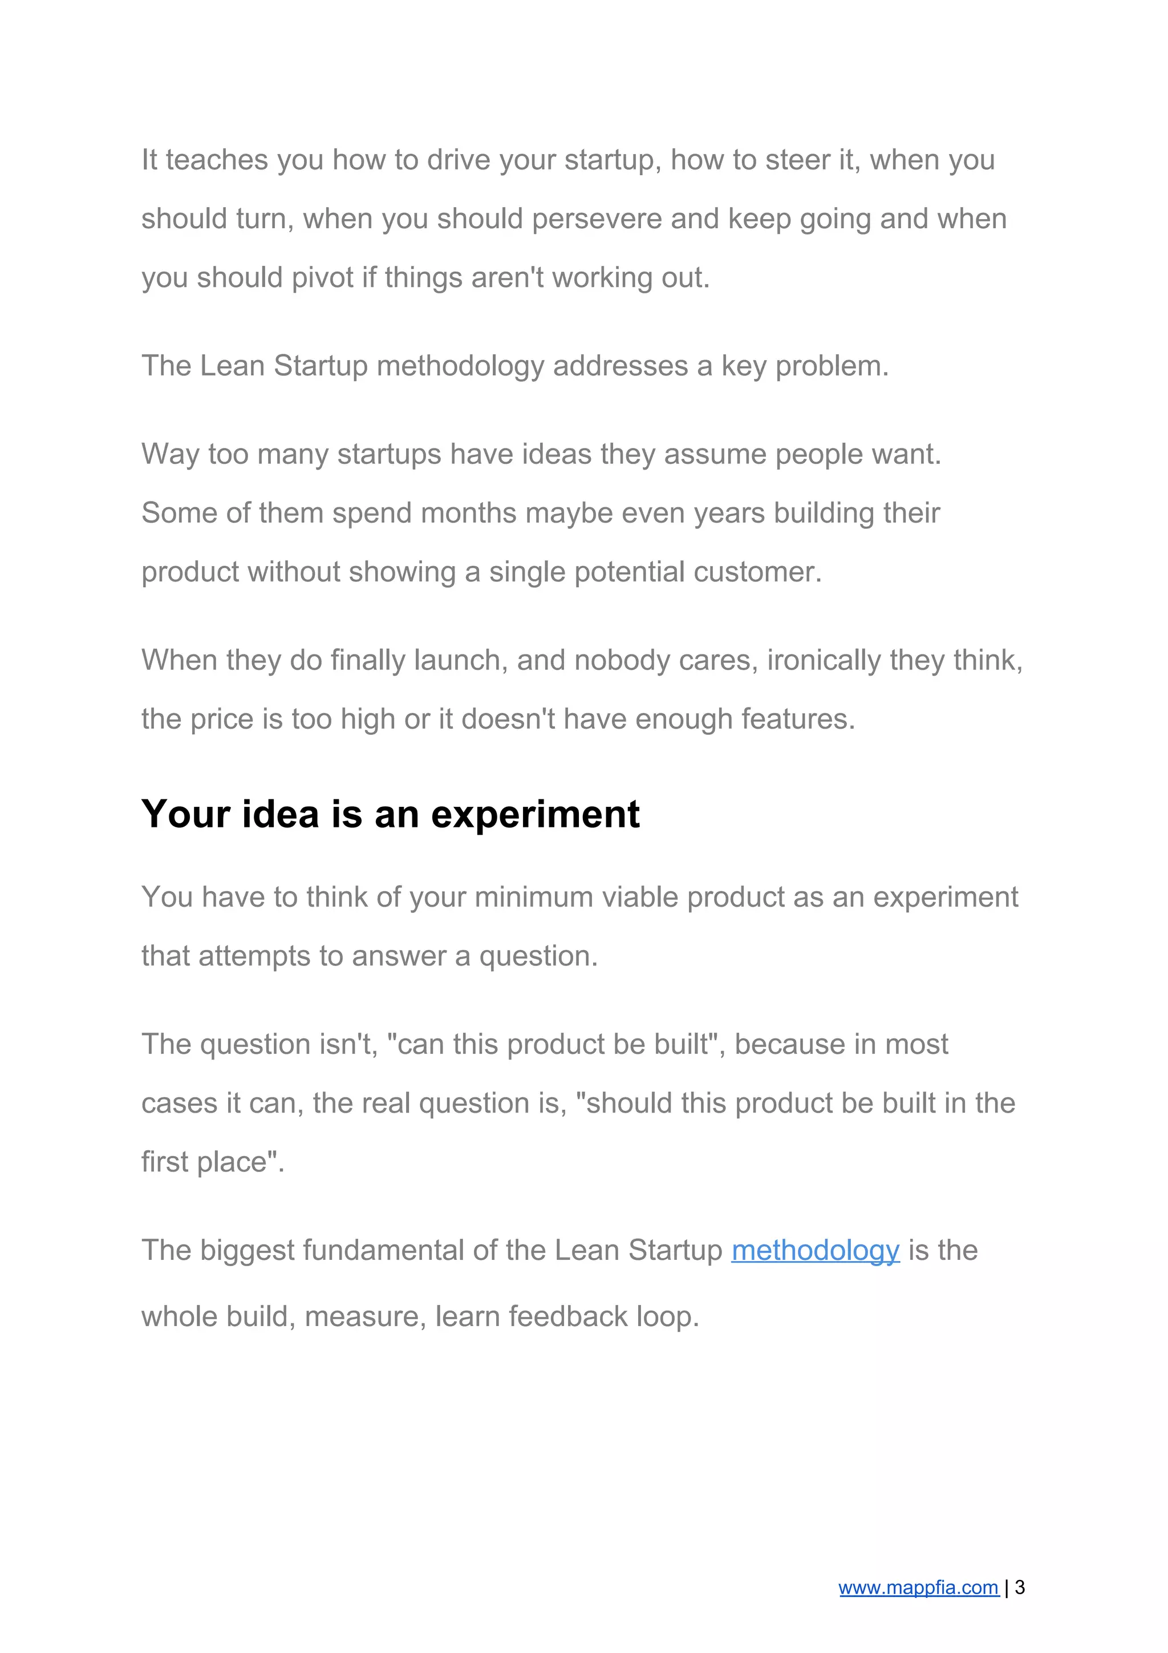Click the line beginning The question isn't
The height and width of the screenshot is (1653, 1168).
pos(545,1045)
